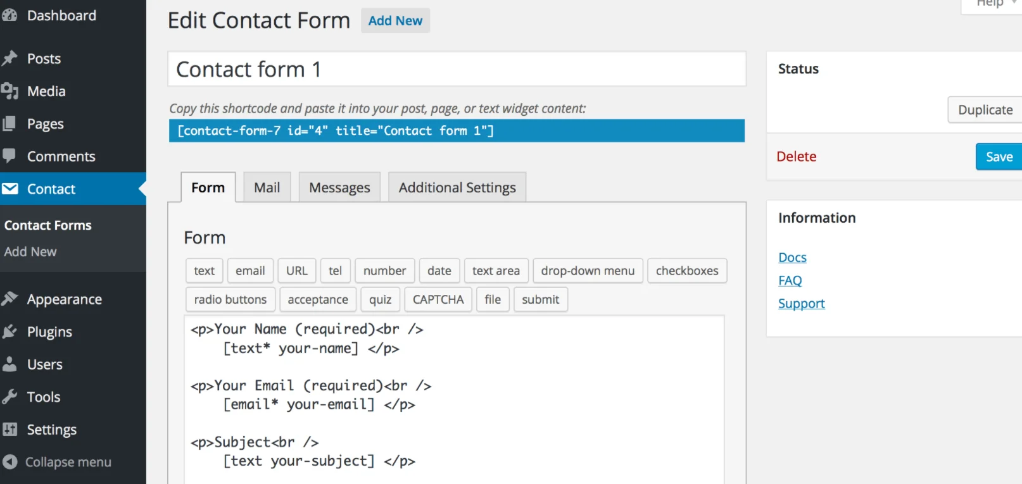Screen dimensions: 1022x484
Task: Click the Settings sliders icon
Action: pos(9,429)
